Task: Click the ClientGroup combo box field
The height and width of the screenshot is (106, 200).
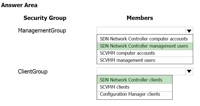Action: click(141, 72)
